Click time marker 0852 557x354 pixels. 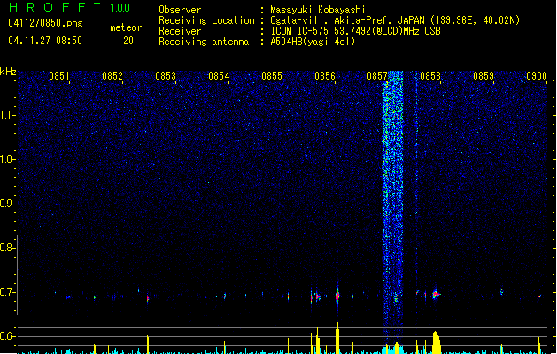click(112, 76)
